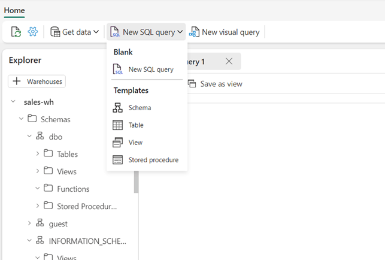The width and height of the screenshot is (385, 260).
Task: Select the Schema template icon
Action: pyautogui.click(x=118, y=108)
